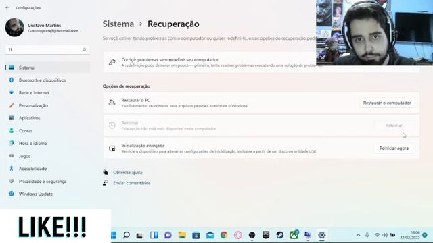
Task: Open the Enviar comentários link
Action: tap(132, 183)
